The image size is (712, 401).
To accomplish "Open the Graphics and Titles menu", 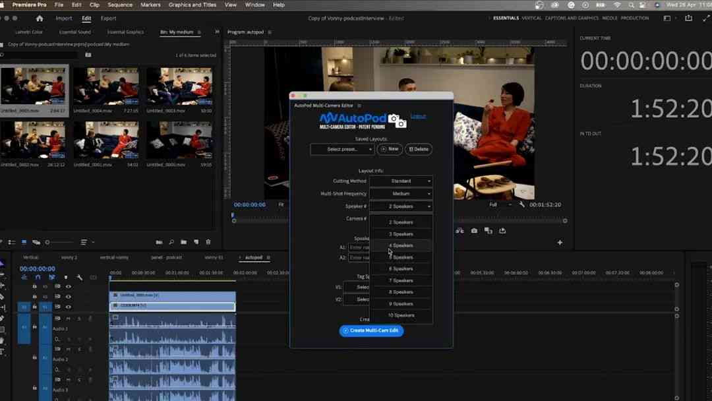I will [x=192, y=5].
